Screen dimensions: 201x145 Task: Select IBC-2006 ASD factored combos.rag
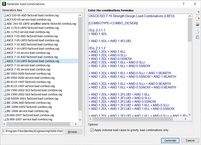click(29, 103)
